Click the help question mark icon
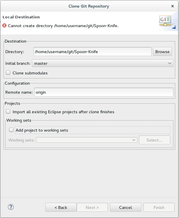 [11, 207]
